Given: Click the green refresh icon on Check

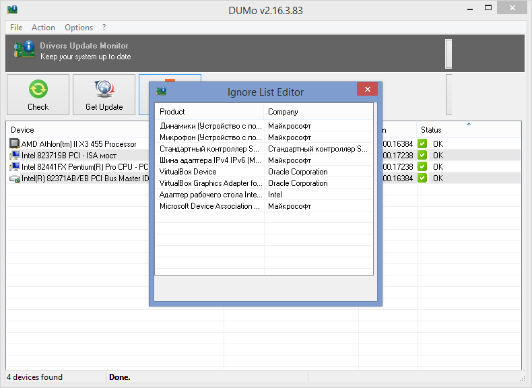Looking at the screenshot, I should tap(38, 89).
